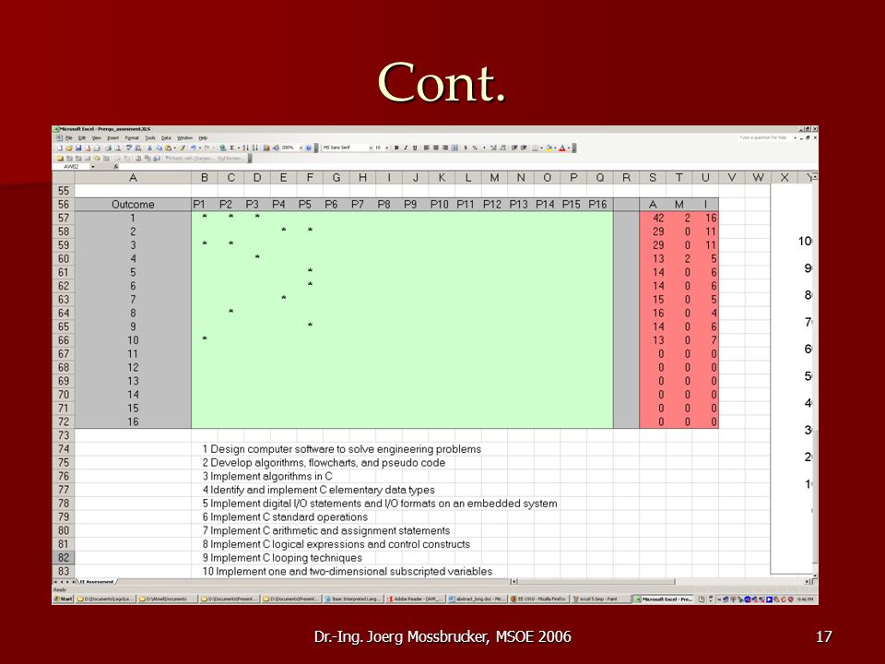This screenshot has height=664, width=885.
Task: Switch to Basic Interpreted Lang taskbar button
Action: pos(353,599)
